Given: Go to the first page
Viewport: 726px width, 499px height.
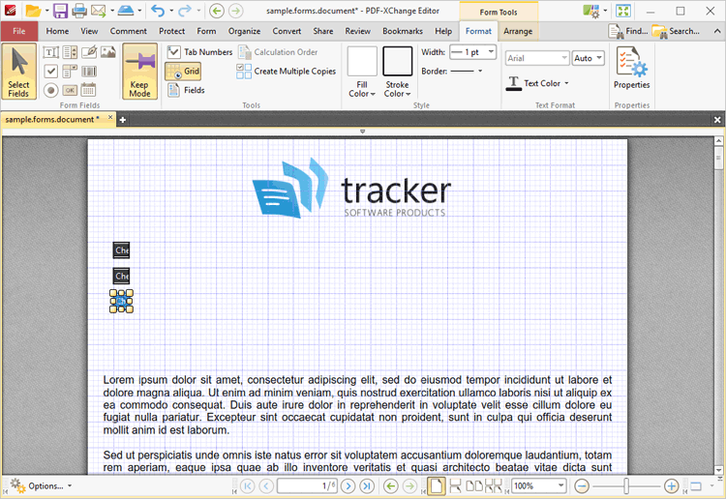Looking at the screenshot, I should tap(248, 485).
